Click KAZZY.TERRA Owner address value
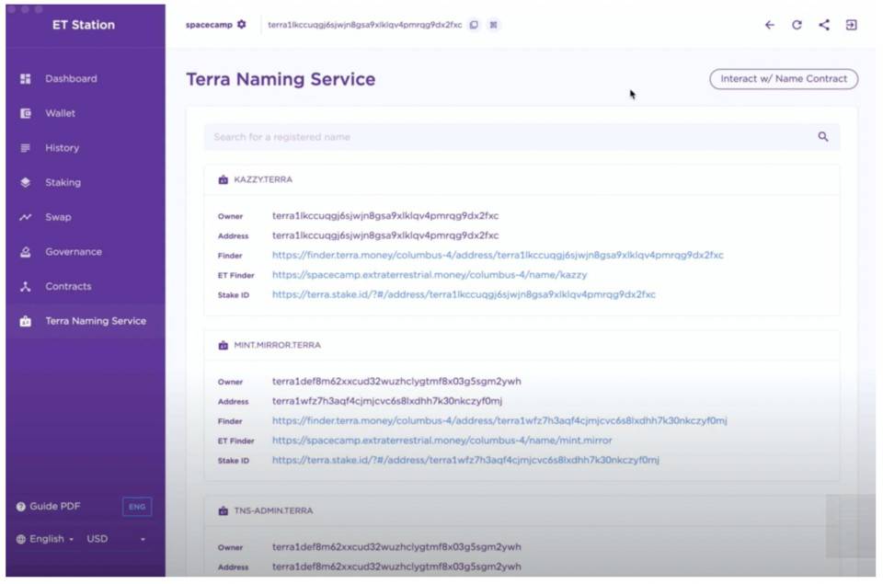The height and width of the screenshot is (584, 883). [x=385, y=216]
